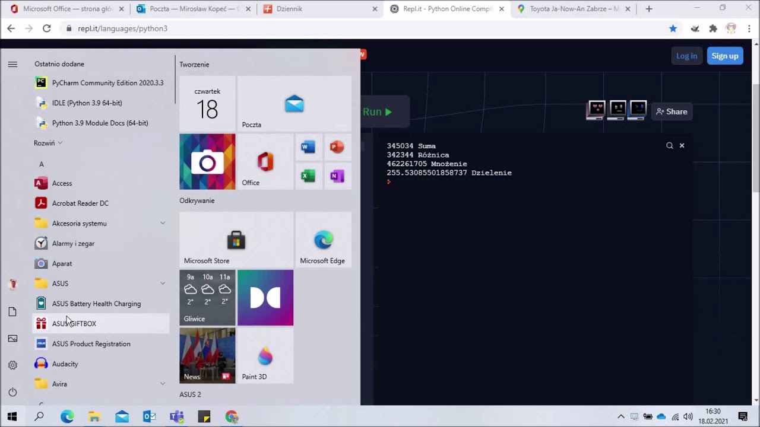Open Documents from Start sidebar

pos(12,312)
